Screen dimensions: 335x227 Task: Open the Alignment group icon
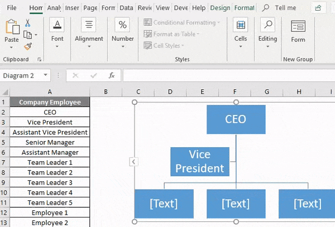89,25
